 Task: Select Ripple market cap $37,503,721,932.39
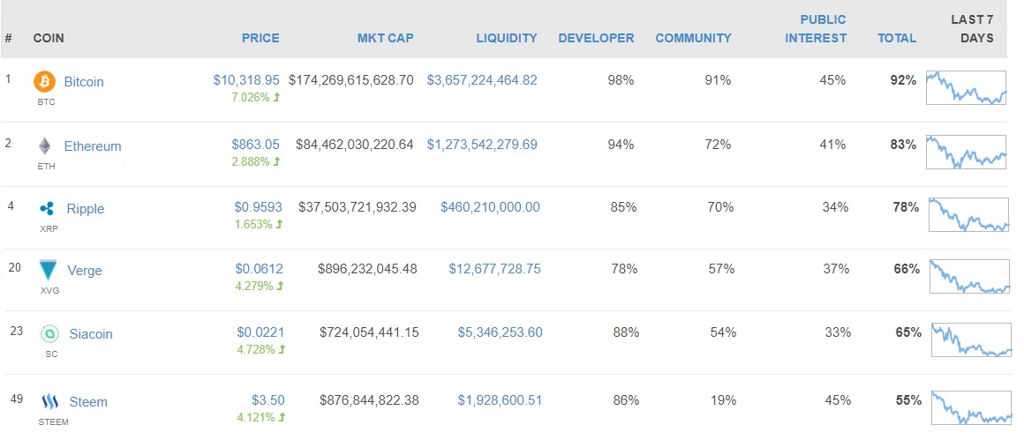click(x=358, y=207)
